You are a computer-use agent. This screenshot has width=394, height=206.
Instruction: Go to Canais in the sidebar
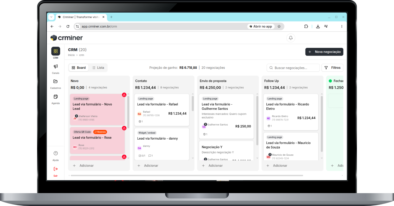[56, 69]
